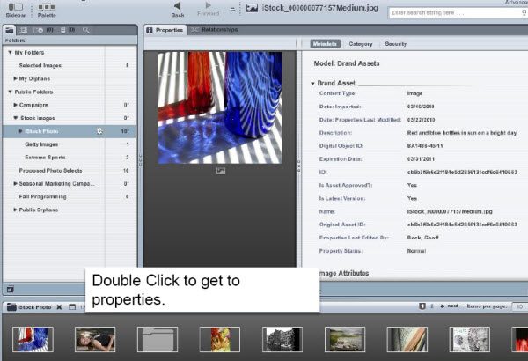Collapse the My Folders tree node
This screenshot has width=528, height=361.
point(10,53)
